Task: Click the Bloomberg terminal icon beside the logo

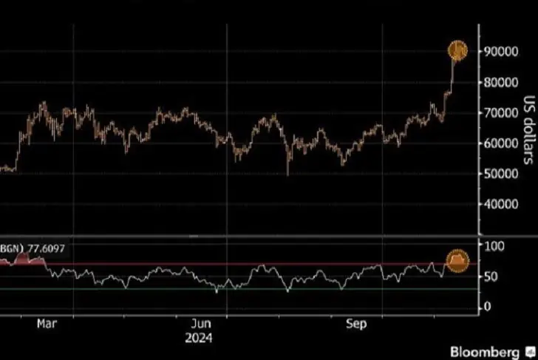Action: click(531, 352)
